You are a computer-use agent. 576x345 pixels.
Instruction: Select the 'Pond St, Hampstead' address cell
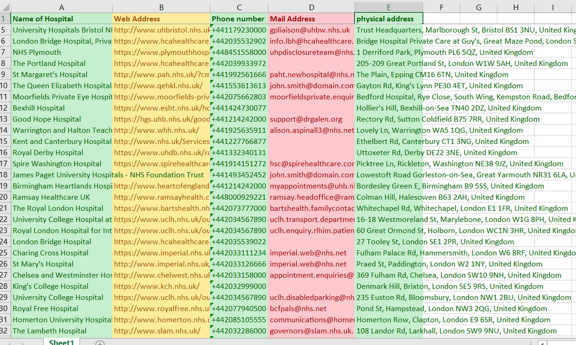(x=389, y=309)
